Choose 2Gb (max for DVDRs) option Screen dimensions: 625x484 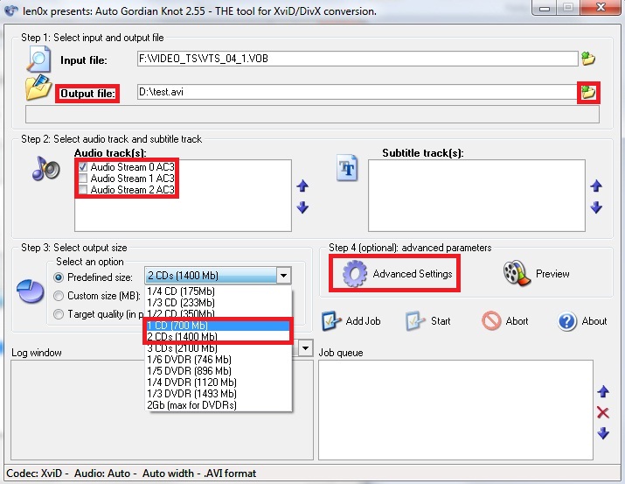click(x=219, y=405)
